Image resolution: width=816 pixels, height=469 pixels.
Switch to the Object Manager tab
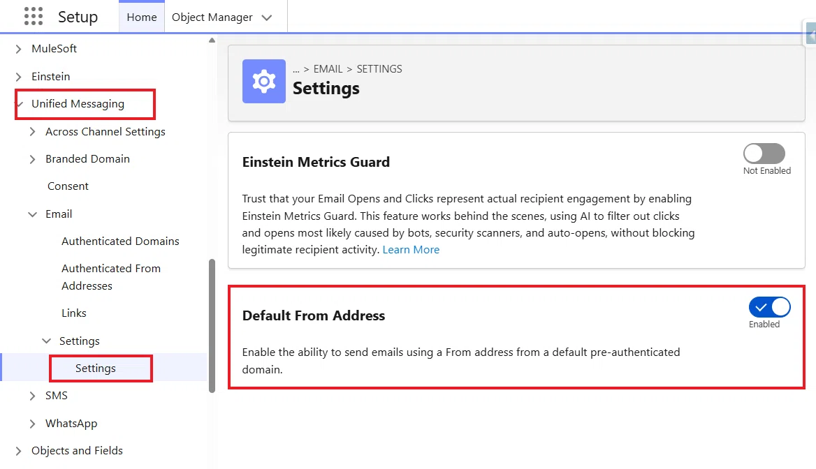tap(212, 17)
